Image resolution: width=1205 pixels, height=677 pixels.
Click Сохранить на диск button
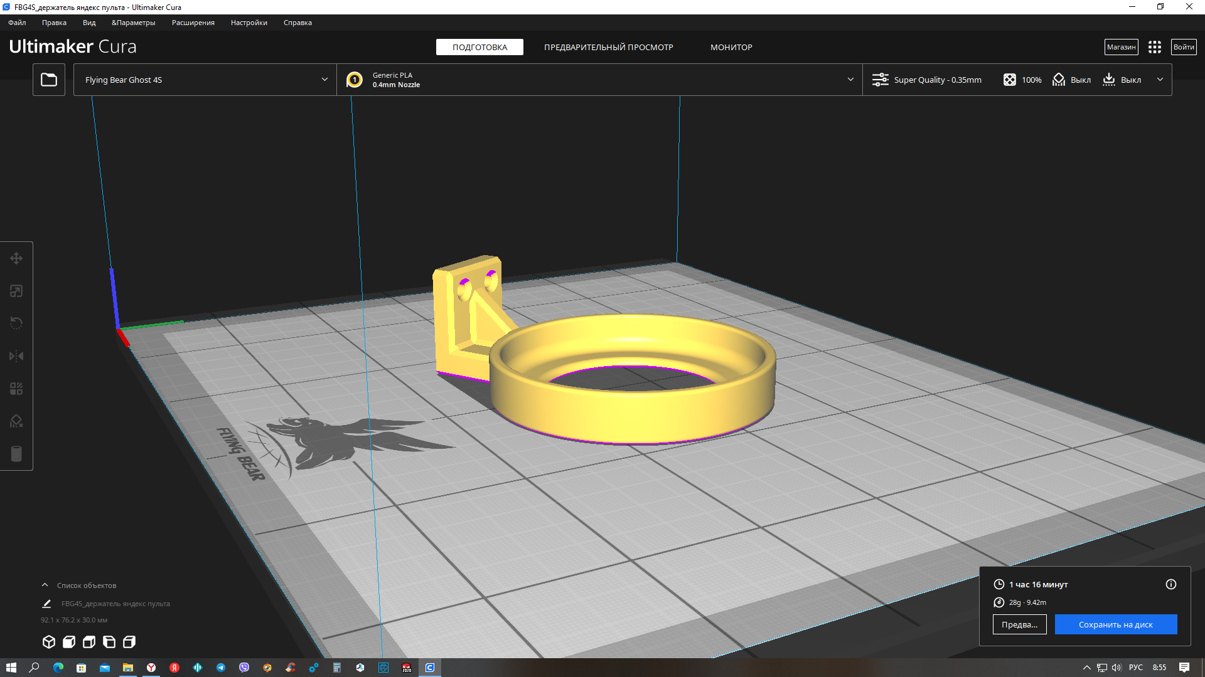(x=1115, y=624)
